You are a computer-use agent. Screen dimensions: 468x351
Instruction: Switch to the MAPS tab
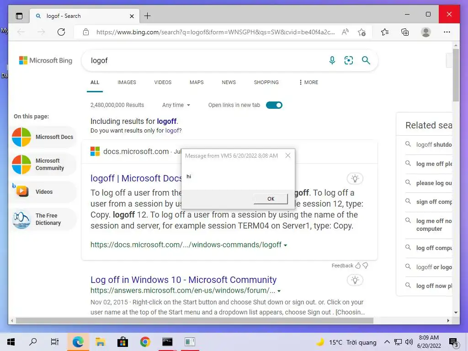[x=197, y=82]
